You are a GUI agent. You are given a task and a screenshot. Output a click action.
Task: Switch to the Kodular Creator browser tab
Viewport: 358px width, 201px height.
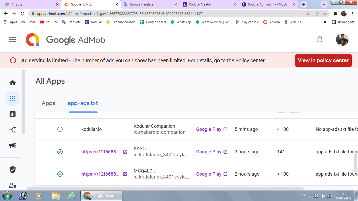click(x=200, y=4)
